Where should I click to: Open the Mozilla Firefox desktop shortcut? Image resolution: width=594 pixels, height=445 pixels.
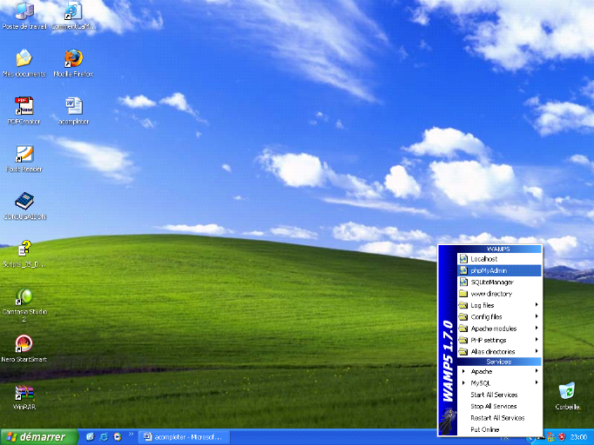73,59
